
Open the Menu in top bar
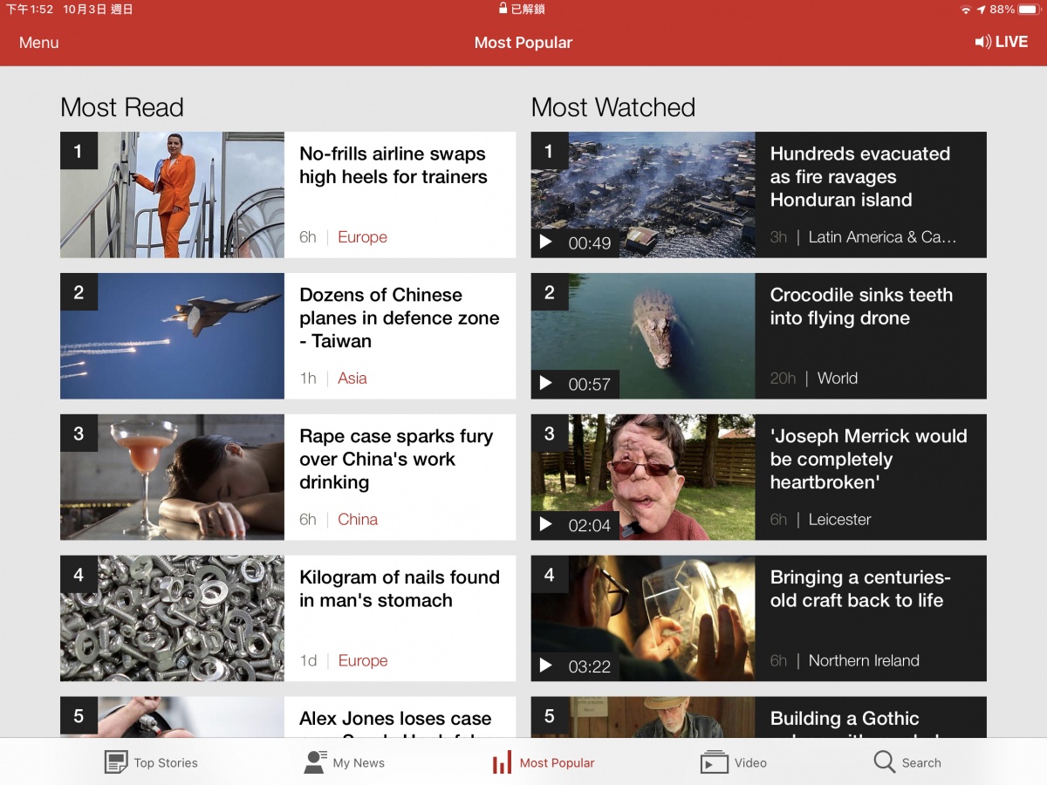pos(39,43)
